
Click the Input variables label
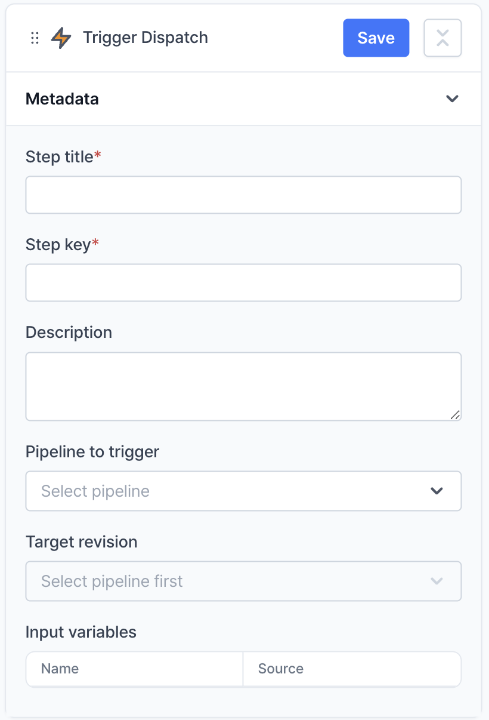[81, 632]
